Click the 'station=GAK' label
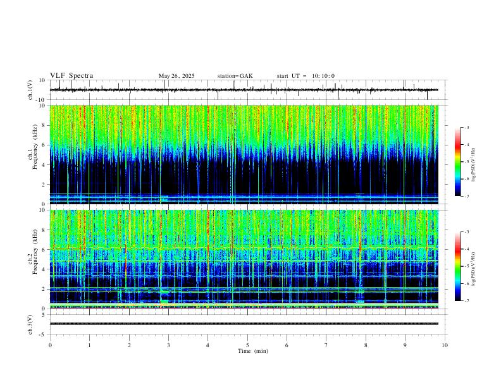The height and width of the screenshot is (387, 501). coord(235,76)
